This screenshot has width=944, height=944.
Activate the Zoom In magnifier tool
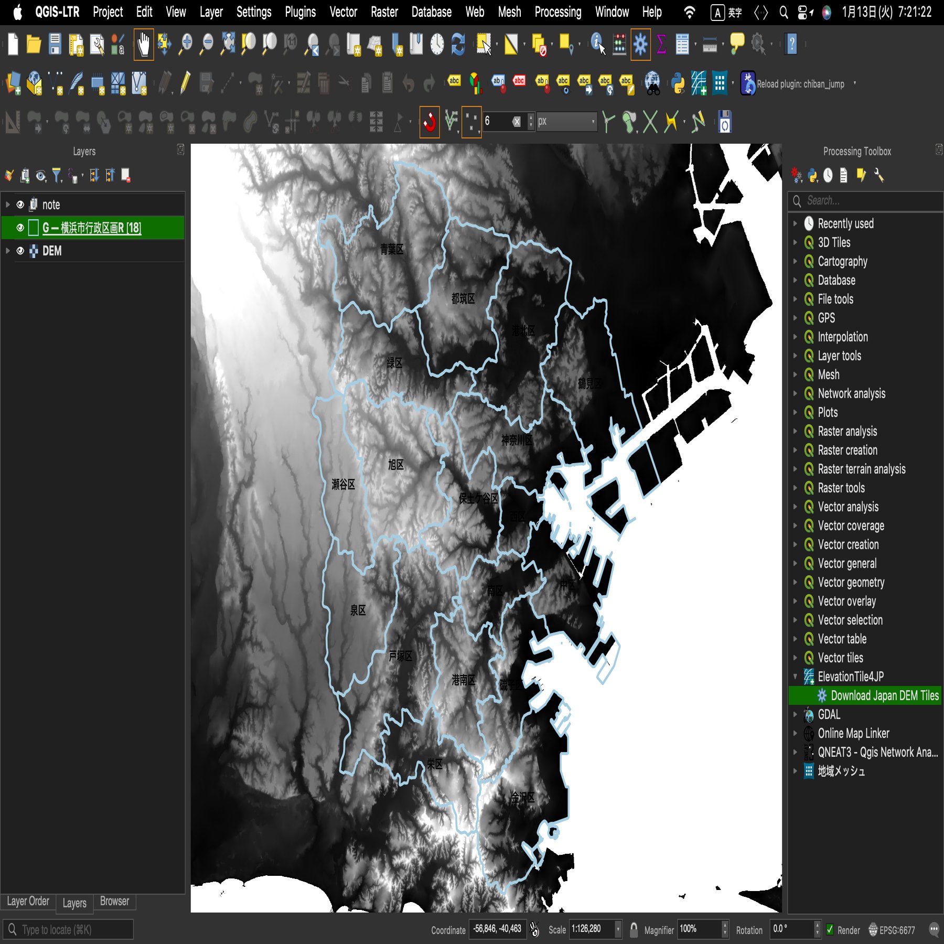[x=185, y=44]
